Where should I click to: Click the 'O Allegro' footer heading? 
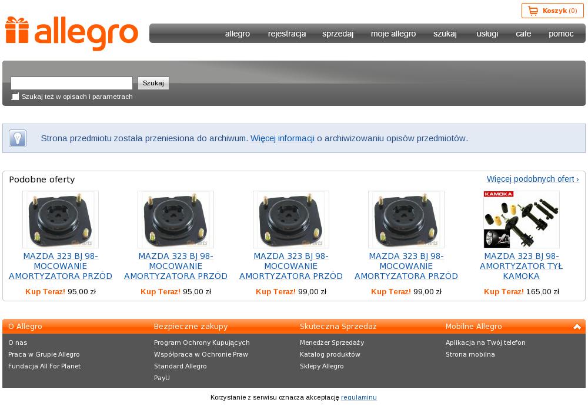pos(25,327)
